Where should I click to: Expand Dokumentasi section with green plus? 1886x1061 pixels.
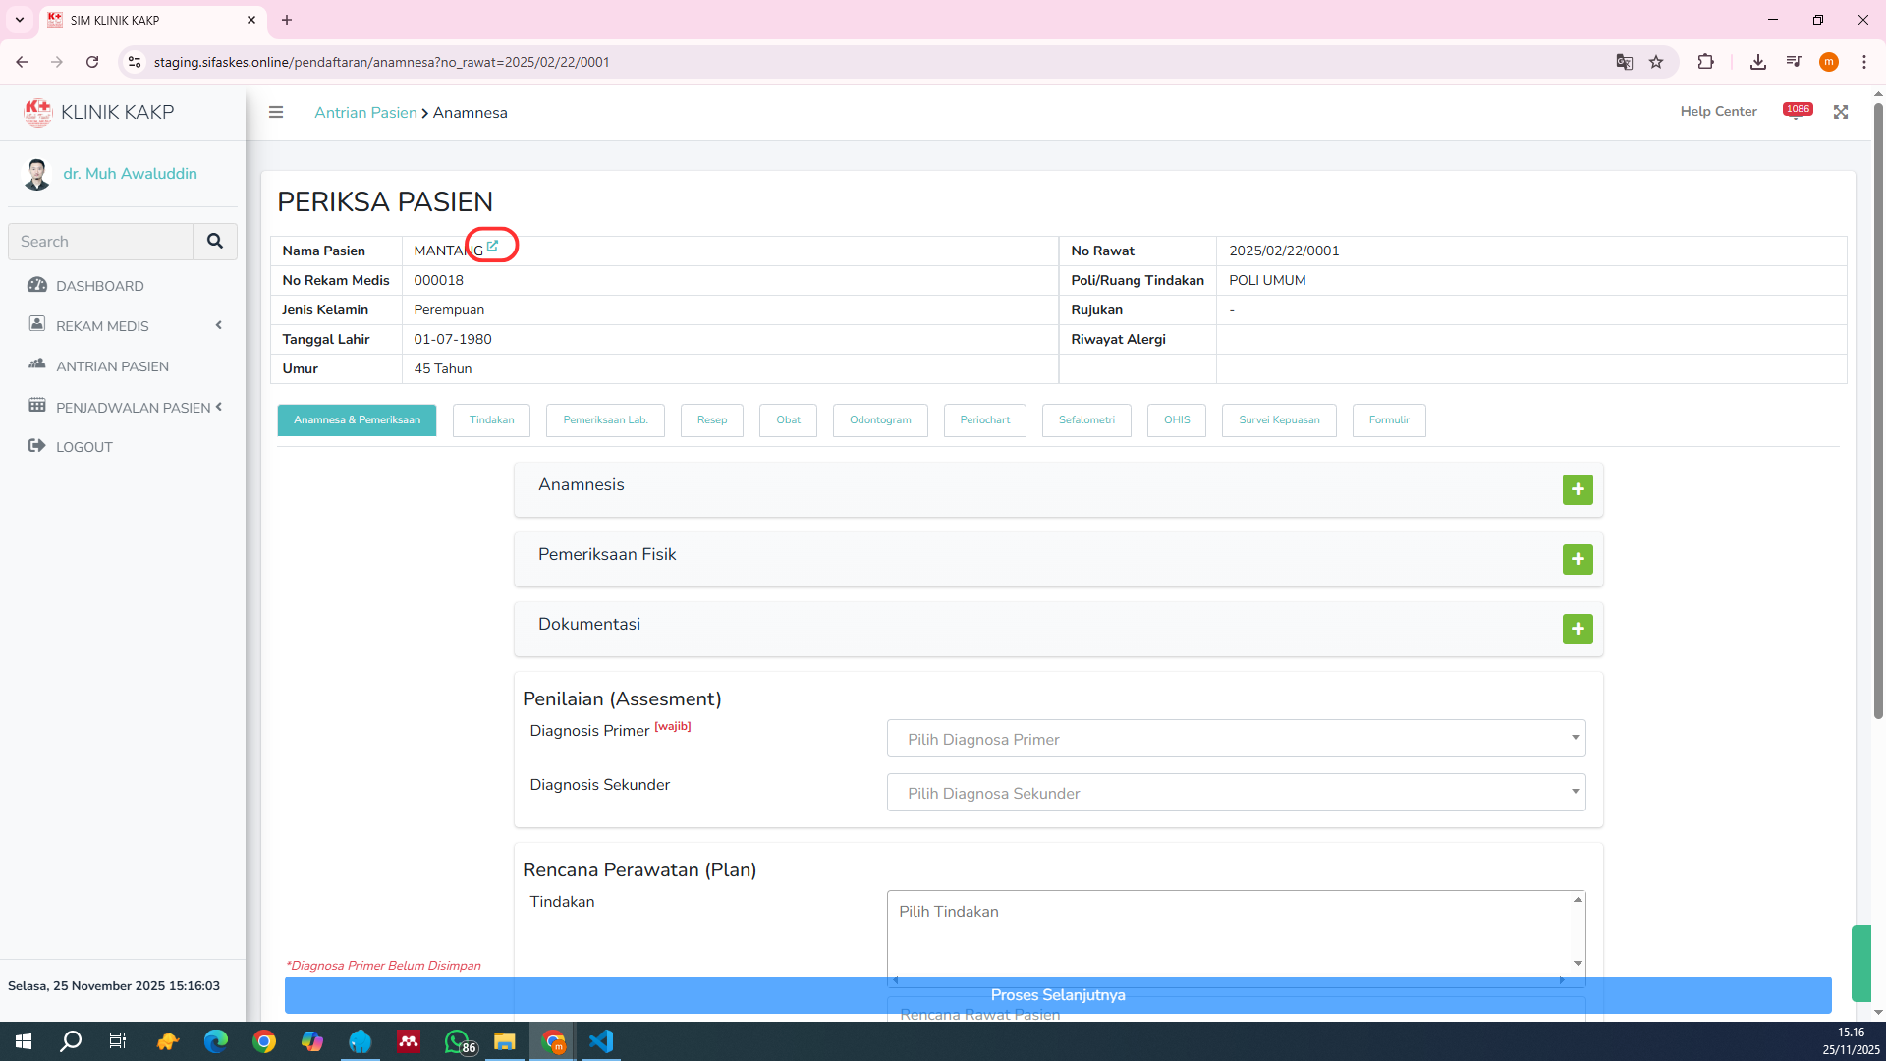coord(1578,629)
